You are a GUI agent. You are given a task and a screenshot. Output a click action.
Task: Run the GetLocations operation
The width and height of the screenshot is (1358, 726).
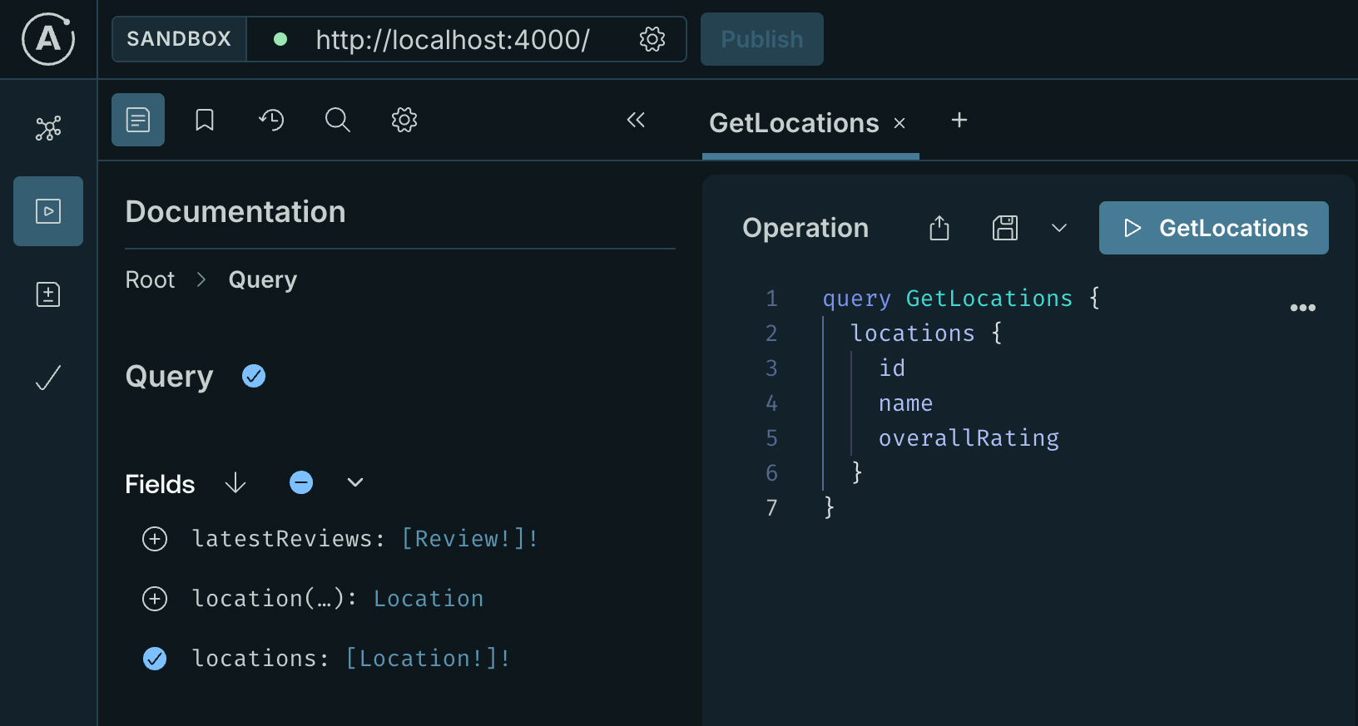(1214, 228)
